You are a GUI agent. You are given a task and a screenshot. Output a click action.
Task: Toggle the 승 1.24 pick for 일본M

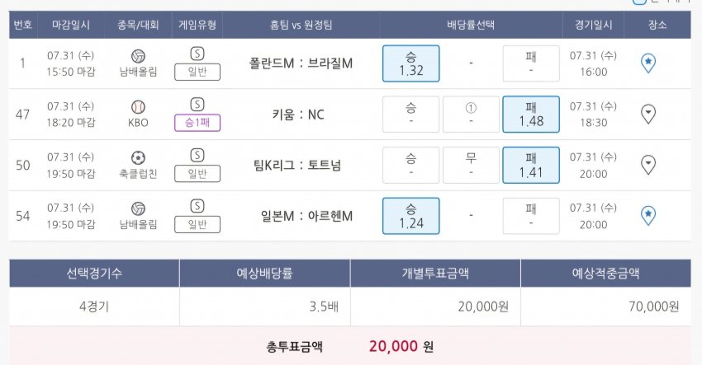[x=410, y=216]
